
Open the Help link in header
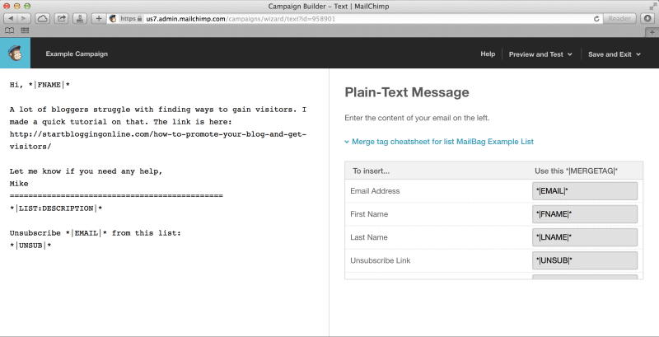[x=488, y=54]
